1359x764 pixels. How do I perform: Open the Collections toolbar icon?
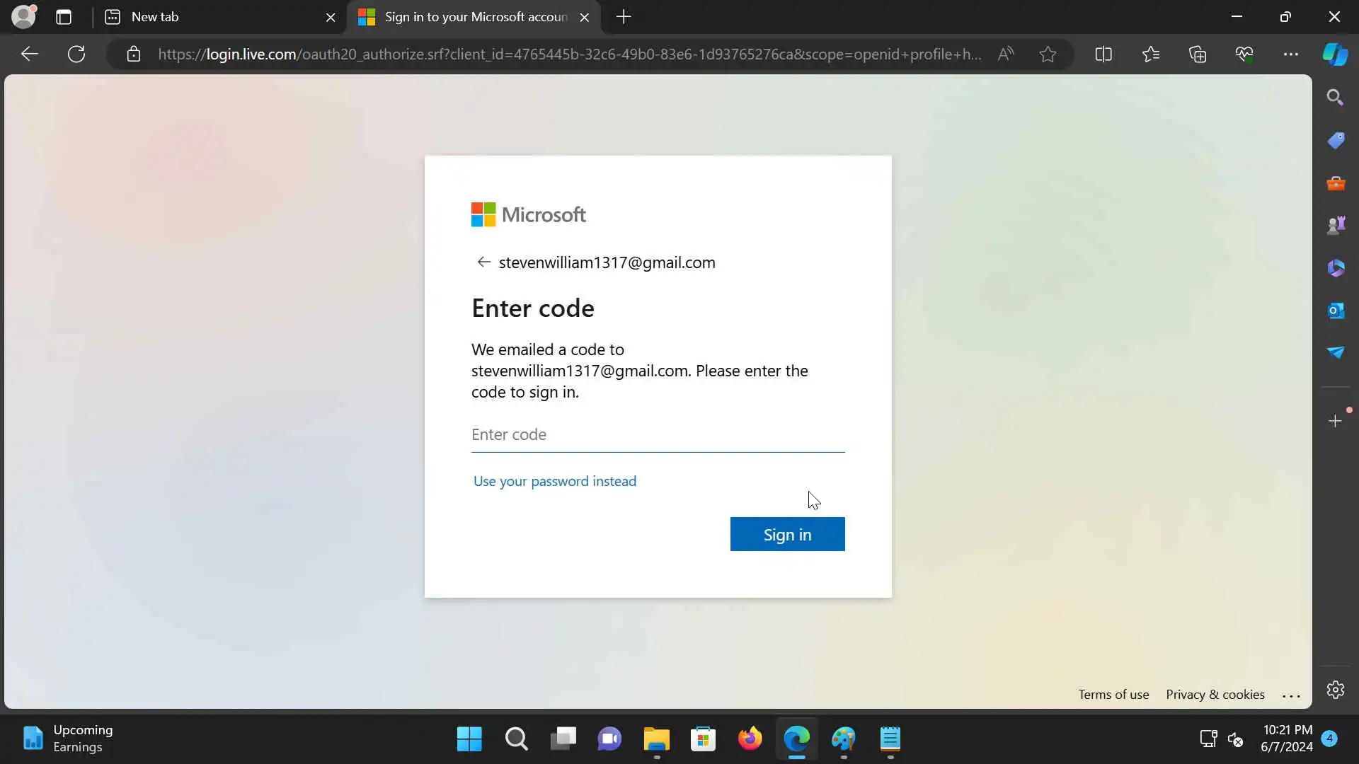1197,54
